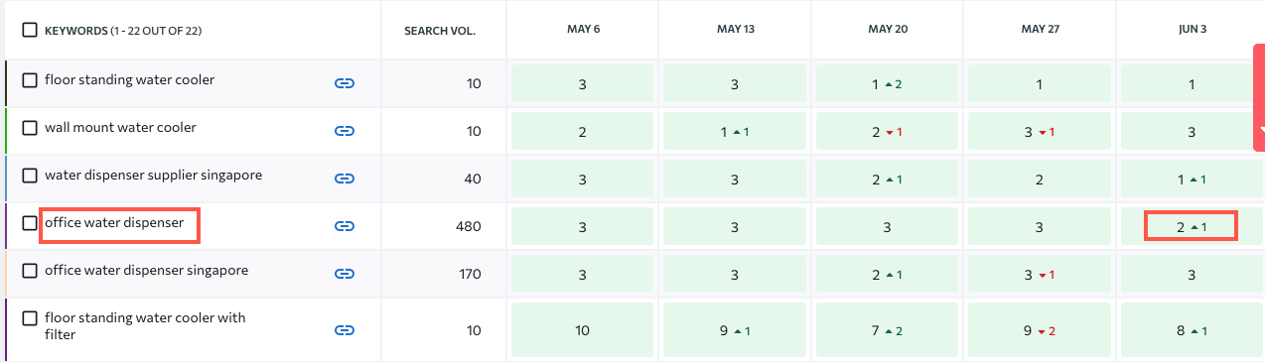Open link icon for wall mount water cooler
This screenshot has height=362, width=1265.
click(345, 131)
